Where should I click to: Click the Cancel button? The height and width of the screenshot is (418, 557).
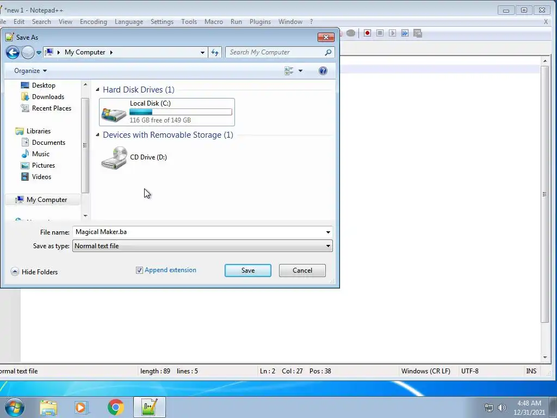[x=302, y=271]
